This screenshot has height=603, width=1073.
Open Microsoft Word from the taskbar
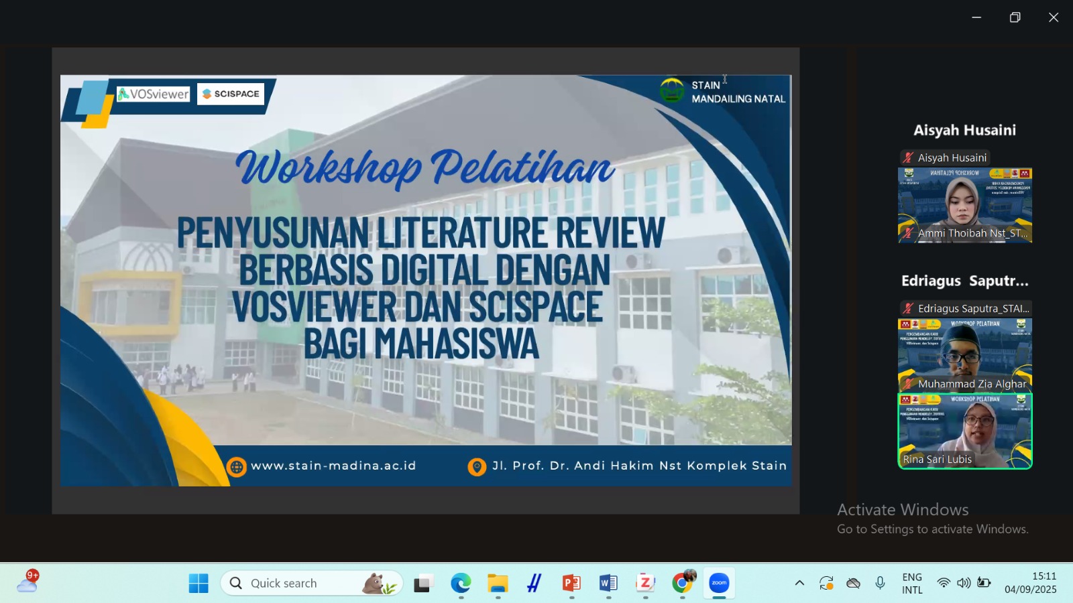click(x=608, y=583)
